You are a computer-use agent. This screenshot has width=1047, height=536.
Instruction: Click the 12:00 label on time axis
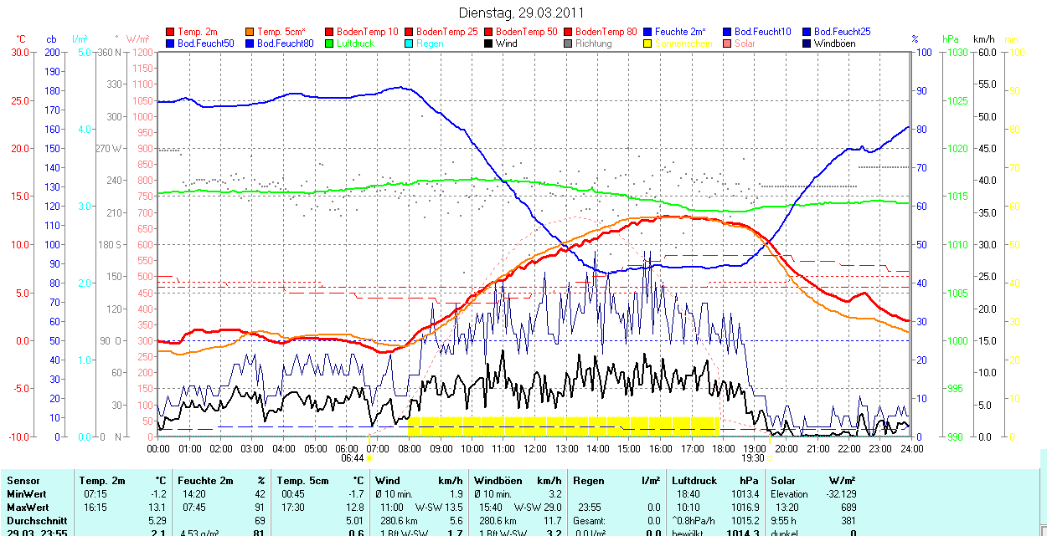[x=534, y=448]
